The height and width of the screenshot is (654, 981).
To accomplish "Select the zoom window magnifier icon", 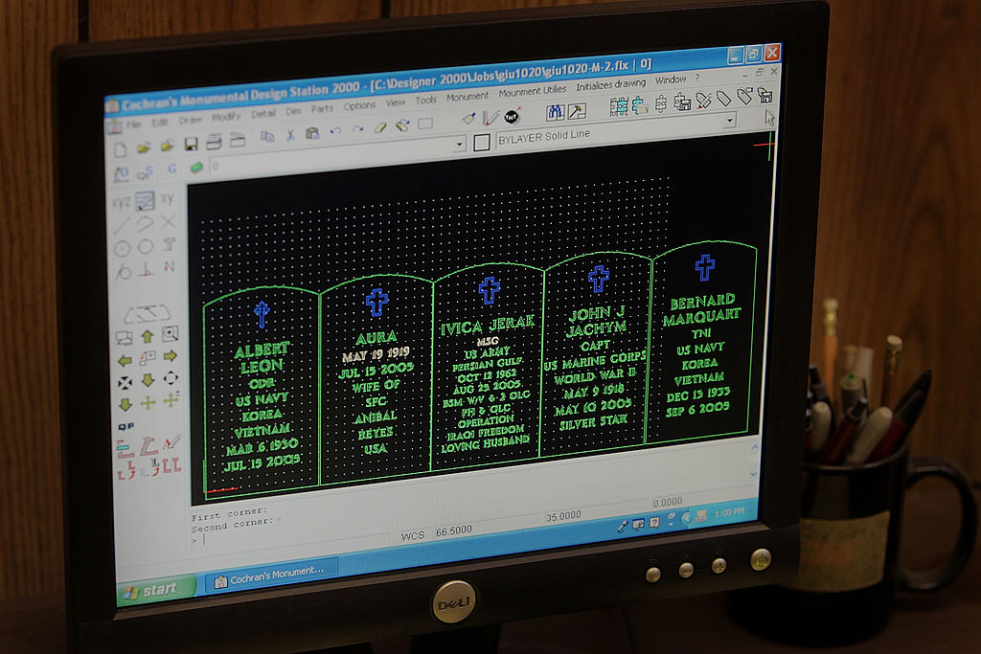I will click(171, 333).
